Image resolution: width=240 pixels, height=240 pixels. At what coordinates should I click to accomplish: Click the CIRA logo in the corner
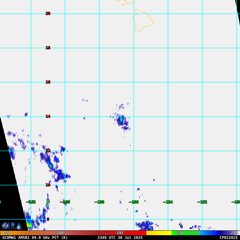point(11,226)
